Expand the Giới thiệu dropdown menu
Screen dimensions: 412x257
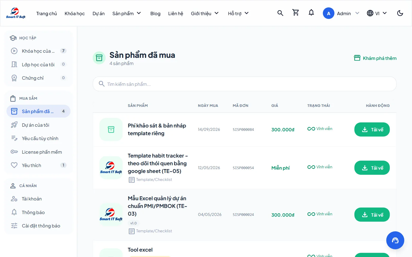click(205, 13)
